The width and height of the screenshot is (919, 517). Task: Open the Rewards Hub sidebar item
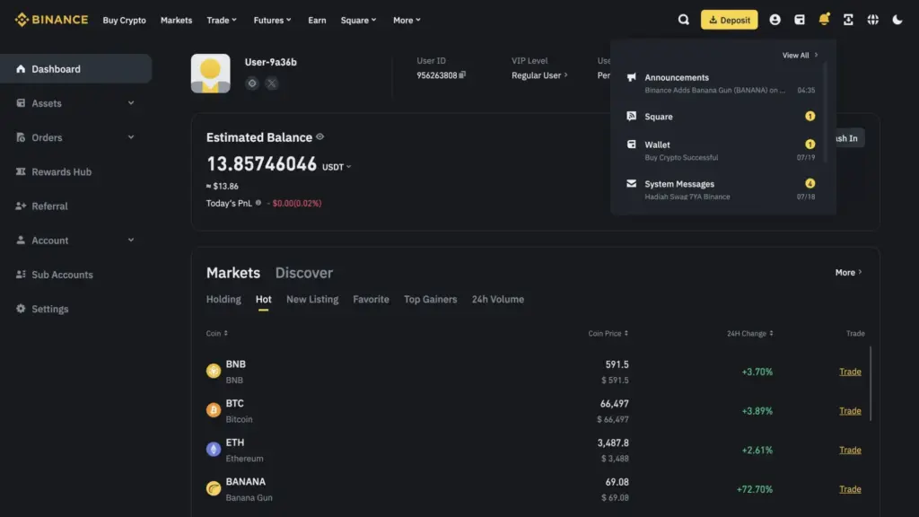(x=56, y=171)
